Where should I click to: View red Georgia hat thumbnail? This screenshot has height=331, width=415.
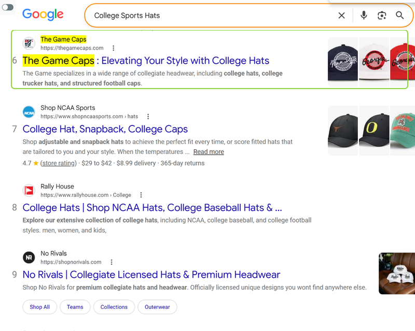click(x=403, y=62)
